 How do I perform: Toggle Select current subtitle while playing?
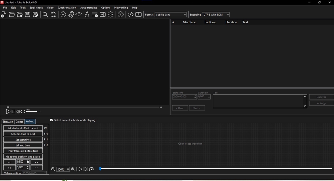(51, 120)
